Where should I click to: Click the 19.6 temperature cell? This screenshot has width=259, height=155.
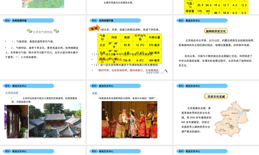coord(217,5)
